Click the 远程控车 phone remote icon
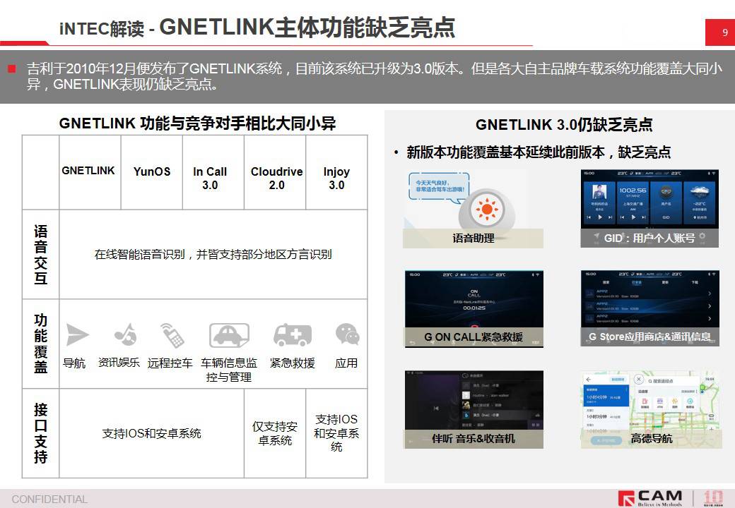Viewport: 735px width, 508px height. pos(172,335)
